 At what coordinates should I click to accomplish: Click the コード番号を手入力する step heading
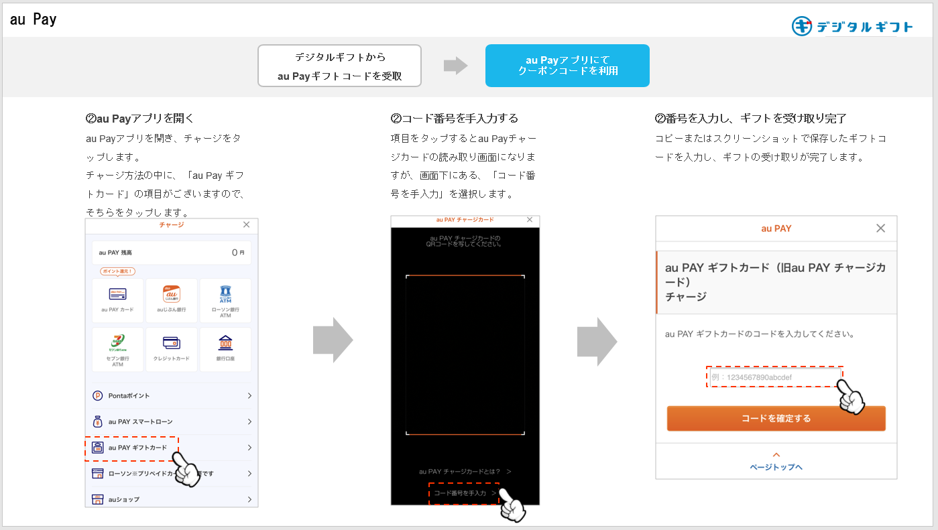coord(455,119)
